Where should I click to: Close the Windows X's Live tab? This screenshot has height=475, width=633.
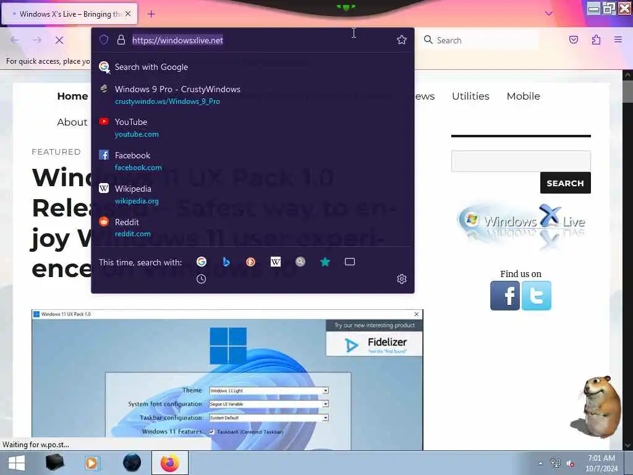[128, 14]
